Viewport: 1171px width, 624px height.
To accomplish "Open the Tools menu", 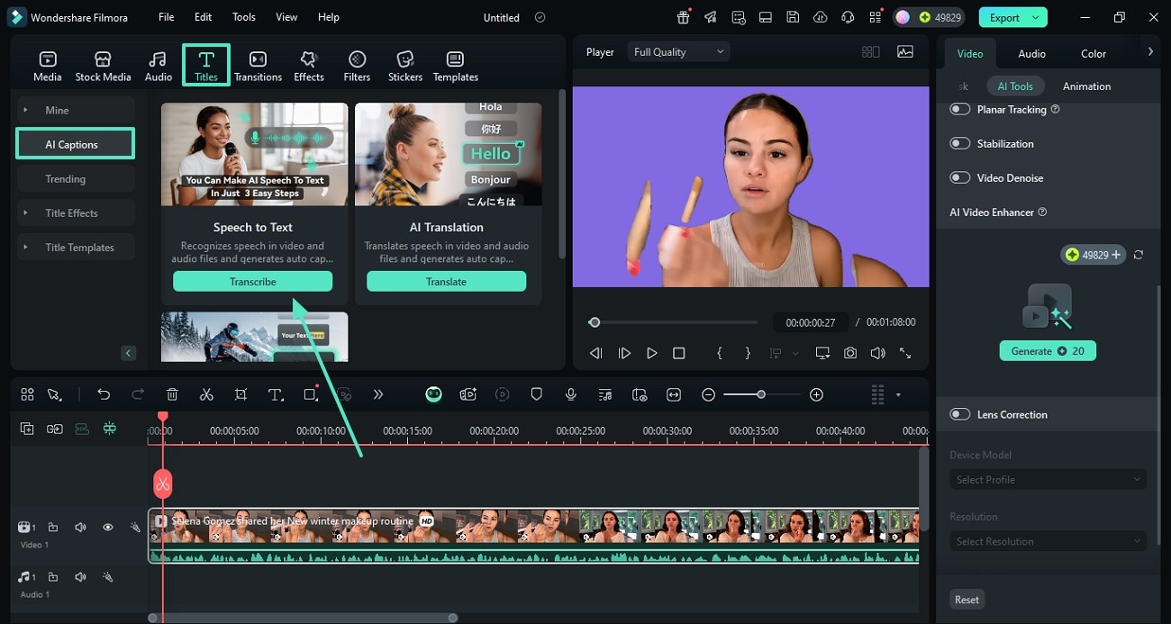I will [x=244, y=17].
